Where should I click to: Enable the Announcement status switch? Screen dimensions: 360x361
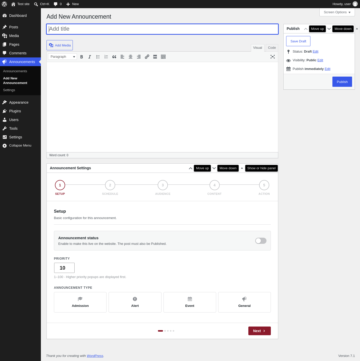261,241
